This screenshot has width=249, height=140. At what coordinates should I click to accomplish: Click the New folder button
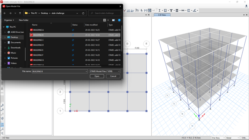click(x=24, y=20)
